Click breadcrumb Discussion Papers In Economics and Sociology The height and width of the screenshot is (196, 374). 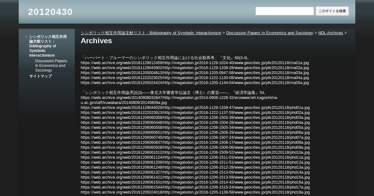[270, 33]
